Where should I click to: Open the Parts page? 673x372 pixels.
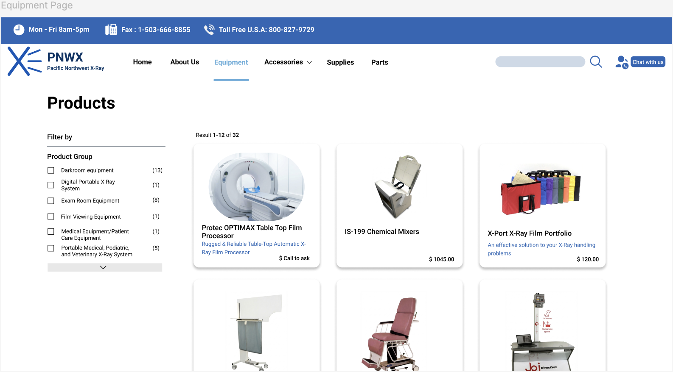(379, 62)
